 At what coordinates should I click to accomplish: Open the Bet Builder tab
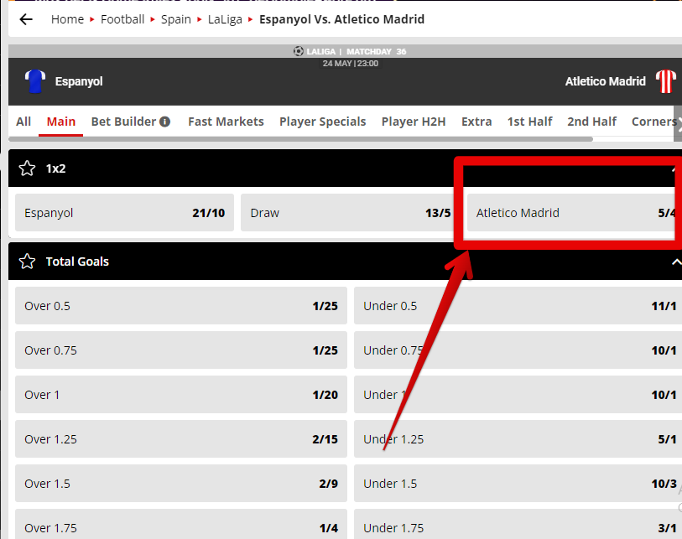(123, 122)
